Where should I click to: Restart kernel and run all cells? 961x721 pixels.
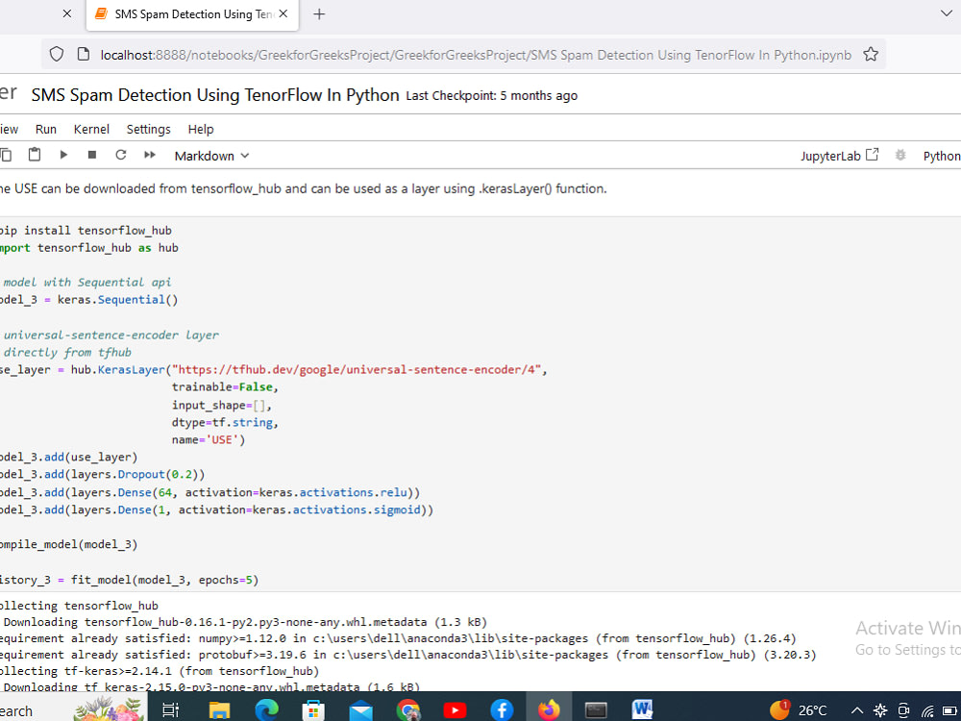[149, 155]
